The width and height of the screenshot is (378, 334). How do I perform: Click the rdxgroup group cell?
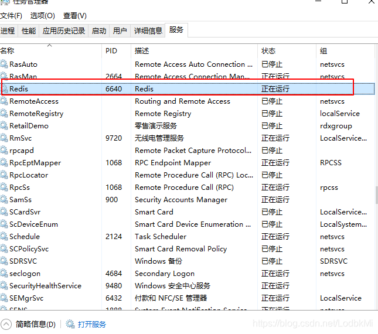[x=336, y=126]
